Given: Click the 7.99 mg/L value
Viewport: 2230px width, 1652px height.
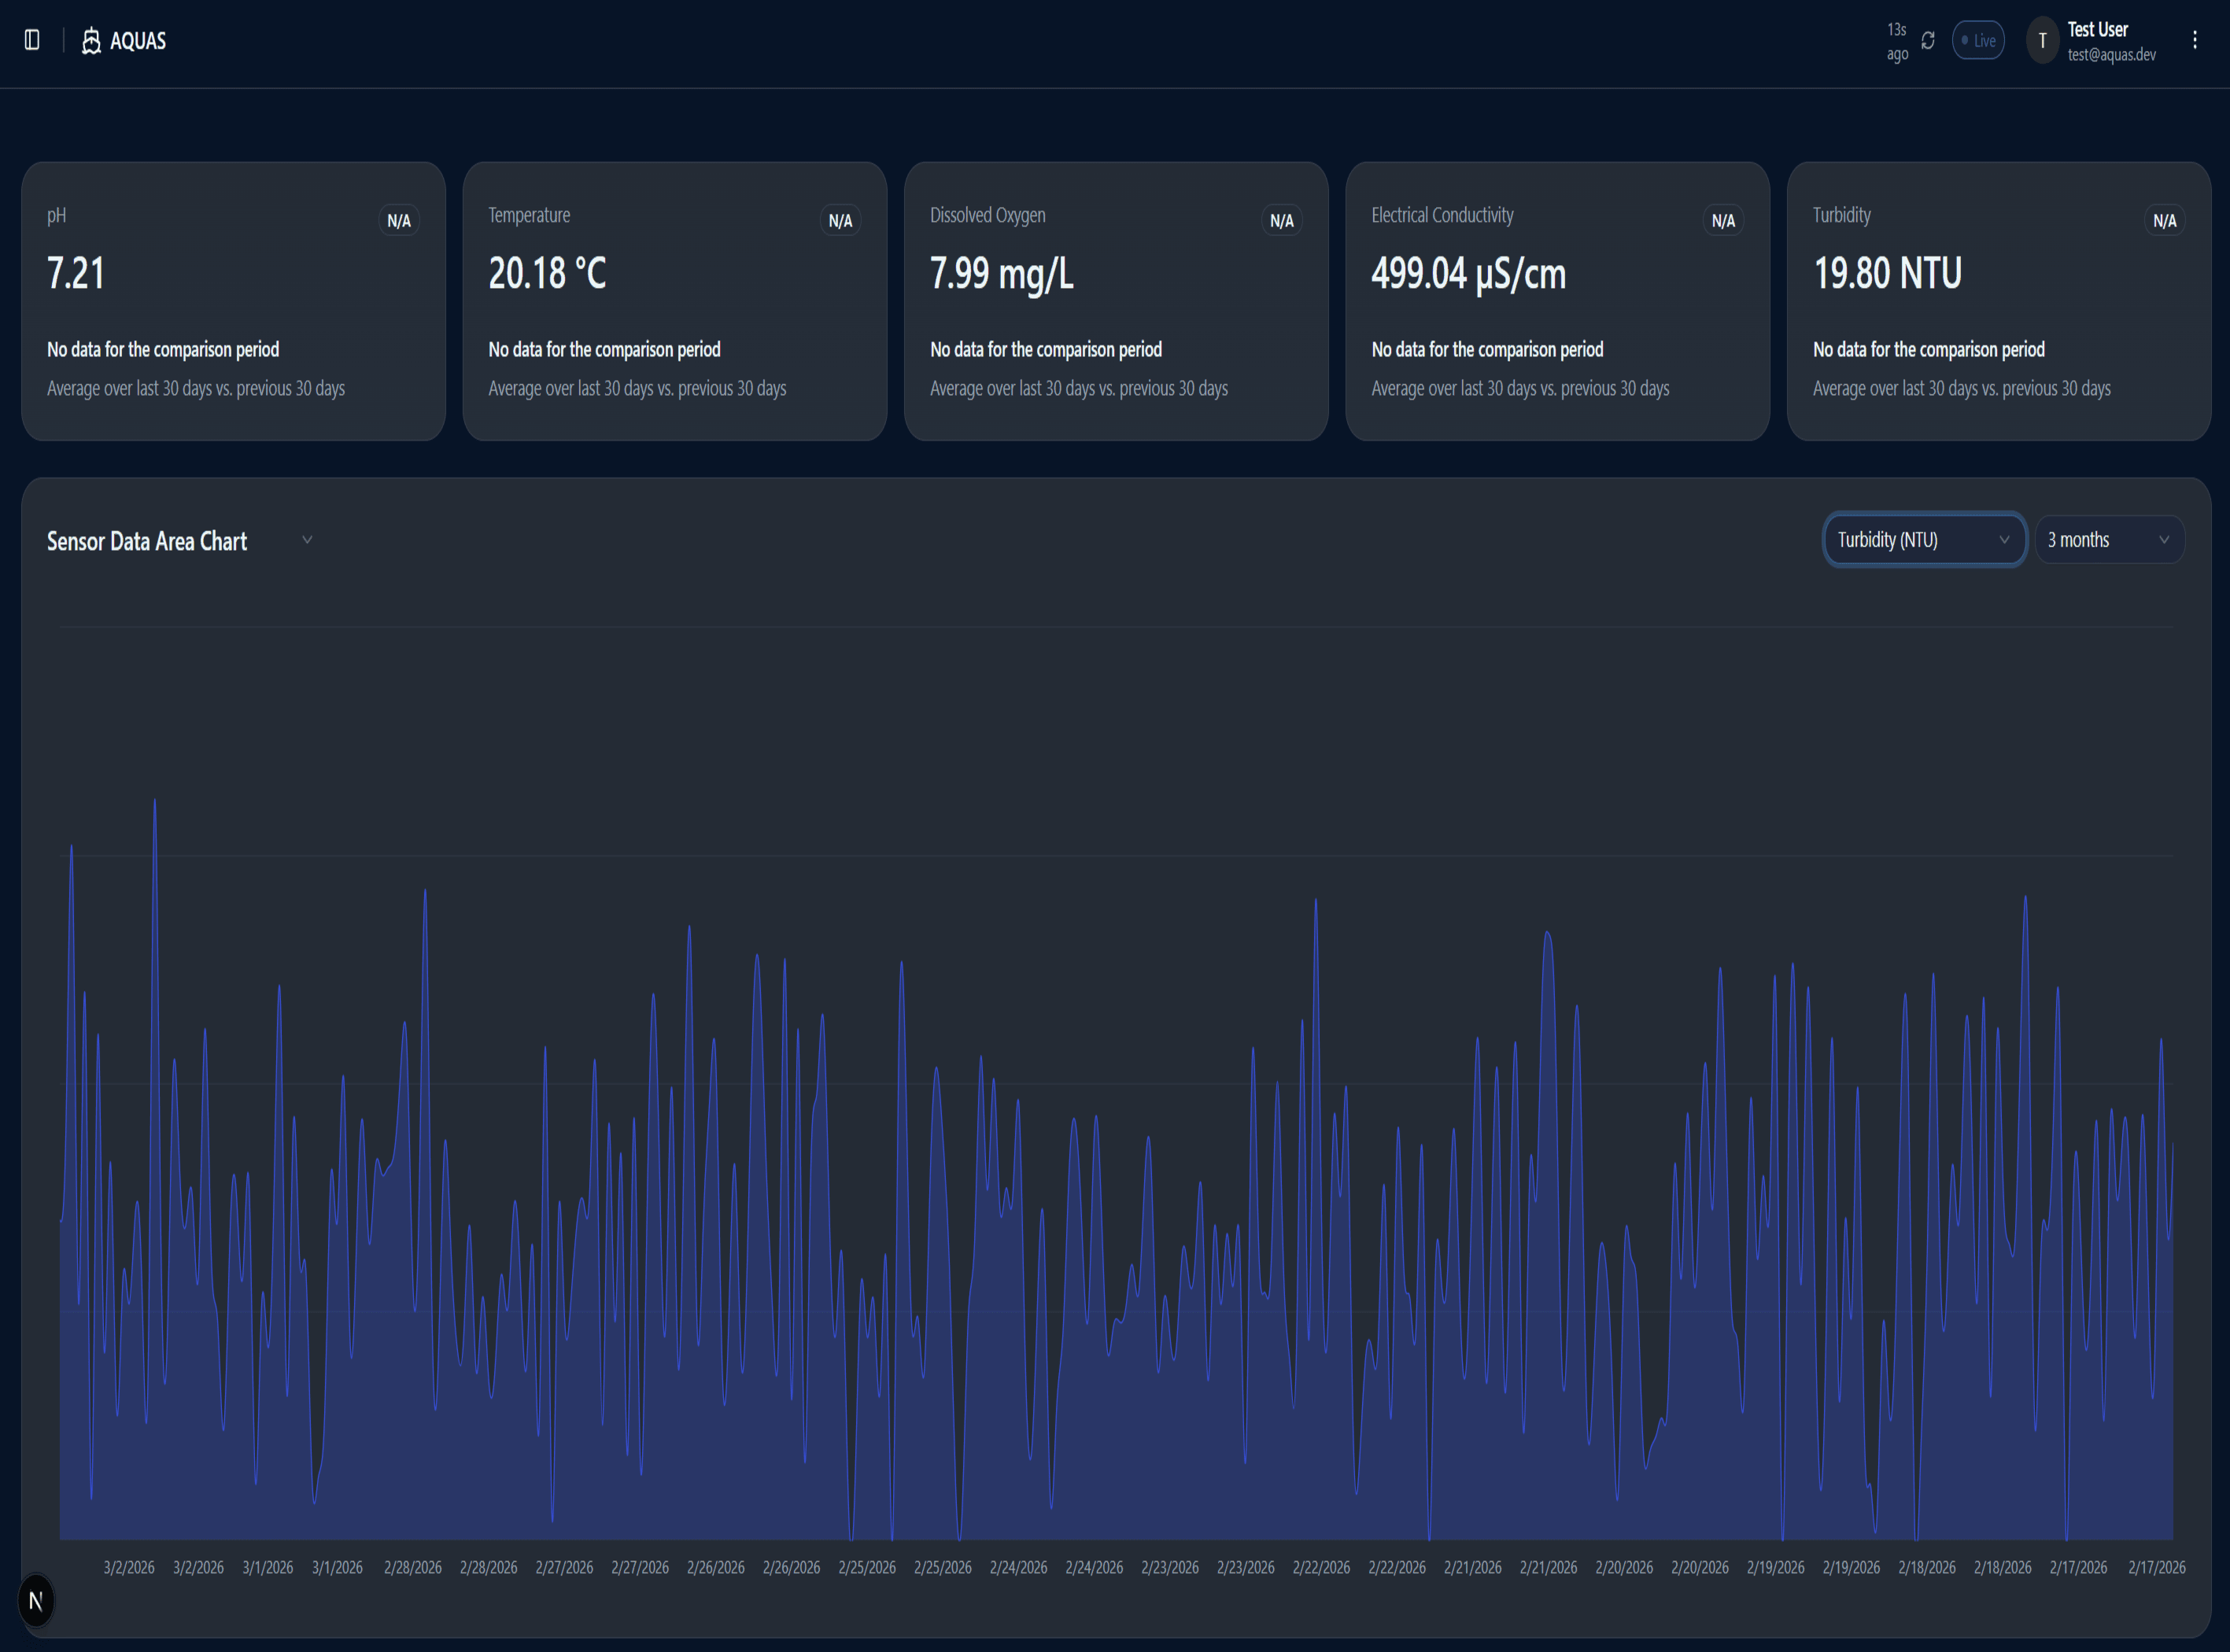Looking at the screenshot, I should 1002,274.
